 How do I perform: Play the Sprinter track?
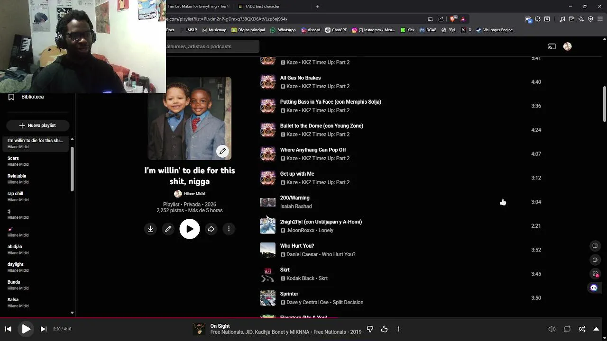pos(267,298)
